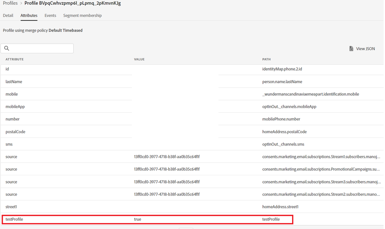This screenshot has height=229, width=385.
Task: Click the mobilePhone.number path cell
Action: [x=281, y=119]
